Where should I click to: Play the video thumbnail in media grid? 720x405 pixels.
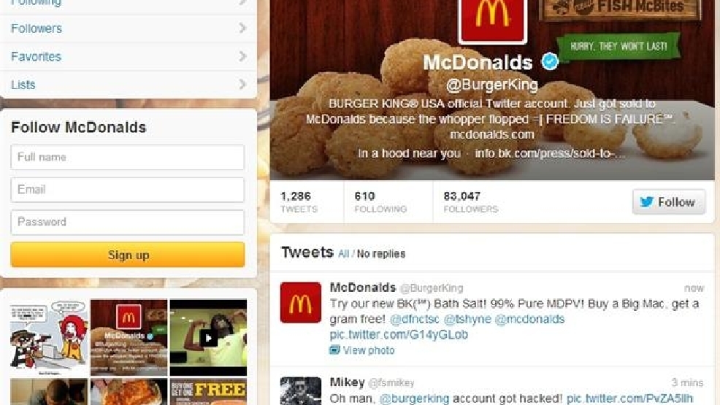tap(208, 339)
